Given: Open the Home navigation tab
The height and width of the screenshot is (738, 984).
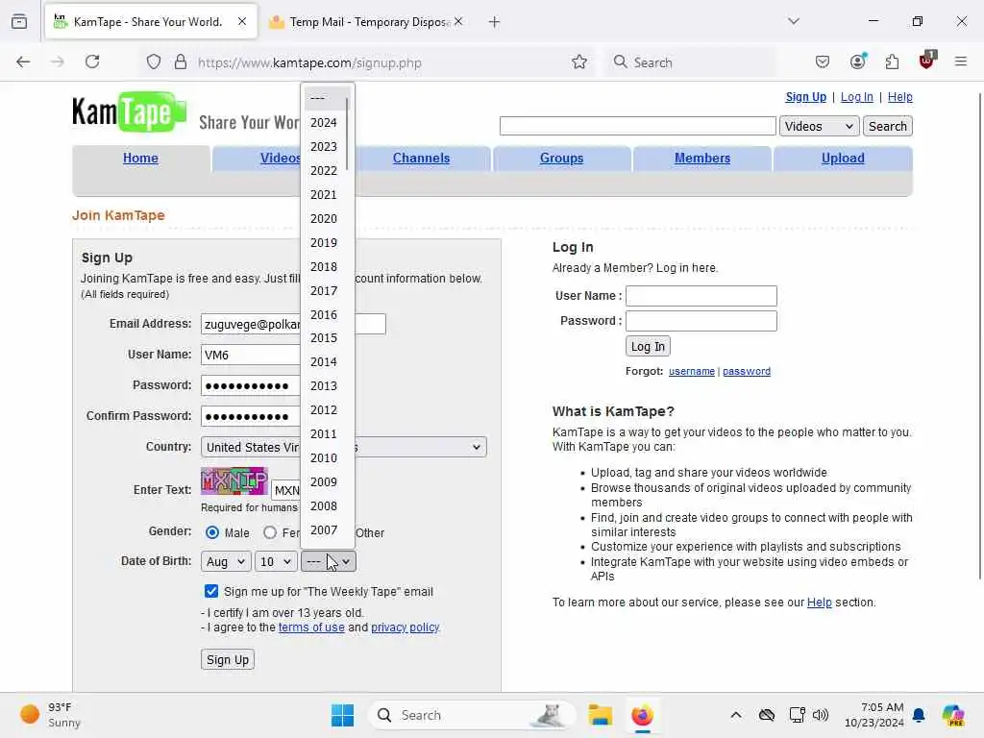Looking at the screenshot, I should coord(140,159).
